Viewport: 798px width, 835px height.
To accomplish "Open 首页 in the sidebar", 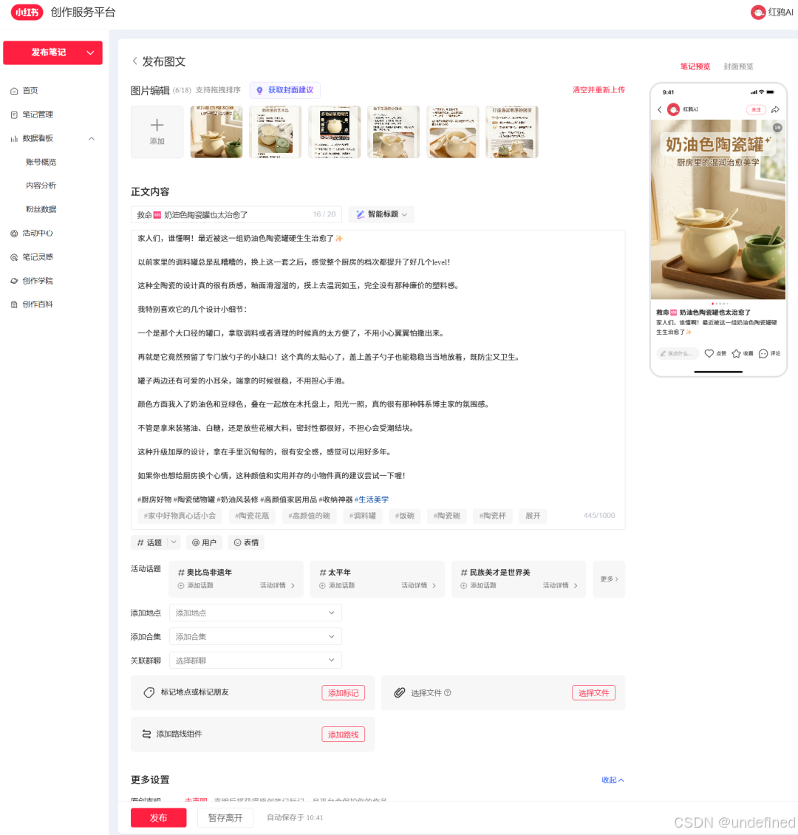I will (30, 91).
